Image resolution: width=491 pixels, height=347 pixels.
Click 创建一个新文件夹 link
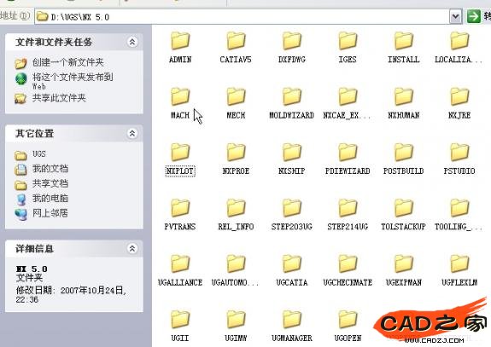point(68,62)
